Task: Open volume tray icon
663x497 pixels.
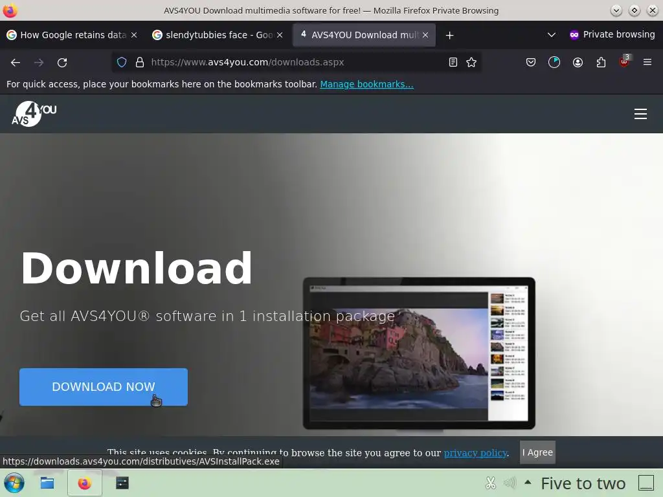Action: (510, 483)
